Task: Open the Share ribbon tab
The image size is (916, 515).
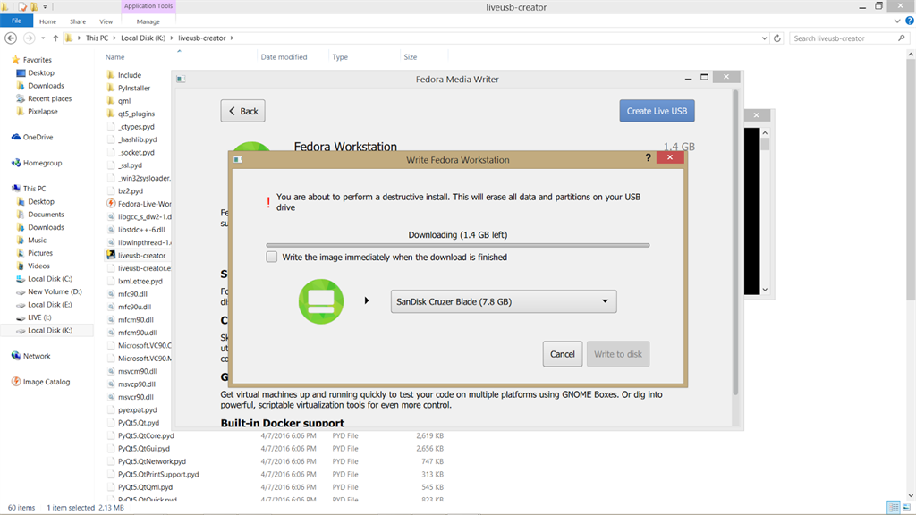Action: tap(78, 21)
